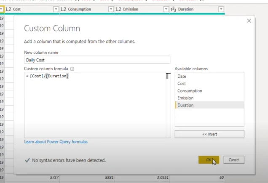The height and width of the screenshot is (183, 268).
Task: Open the Emission column filter dropdown
Action: click(x=166, y=9)
